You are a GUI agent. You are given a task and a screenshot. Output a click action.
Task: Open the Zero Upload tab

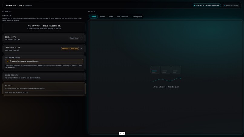pos(137,17)
